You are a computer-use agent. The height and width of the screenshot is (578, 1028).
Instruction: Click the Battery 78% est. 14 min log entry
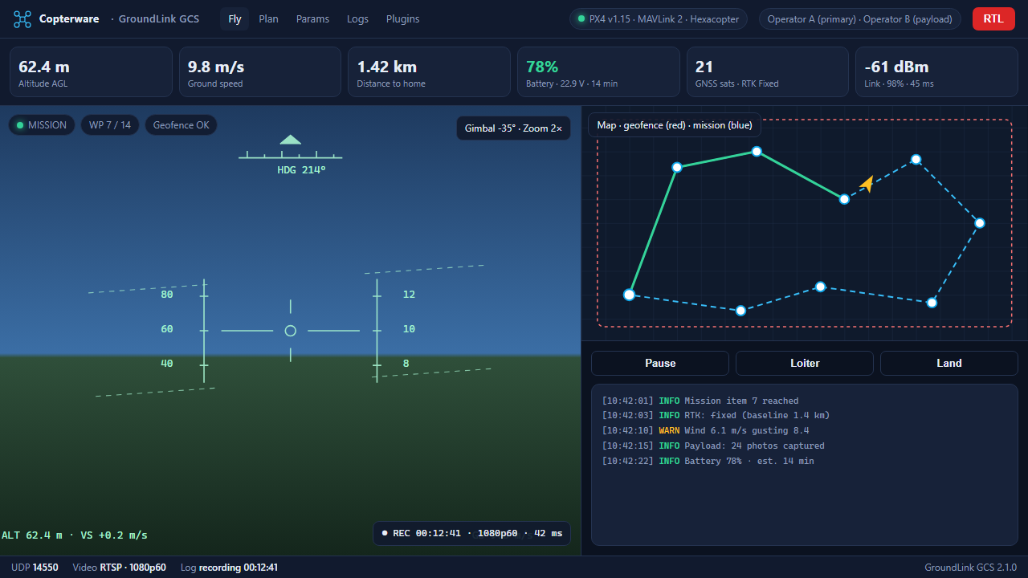coord(708,462)
